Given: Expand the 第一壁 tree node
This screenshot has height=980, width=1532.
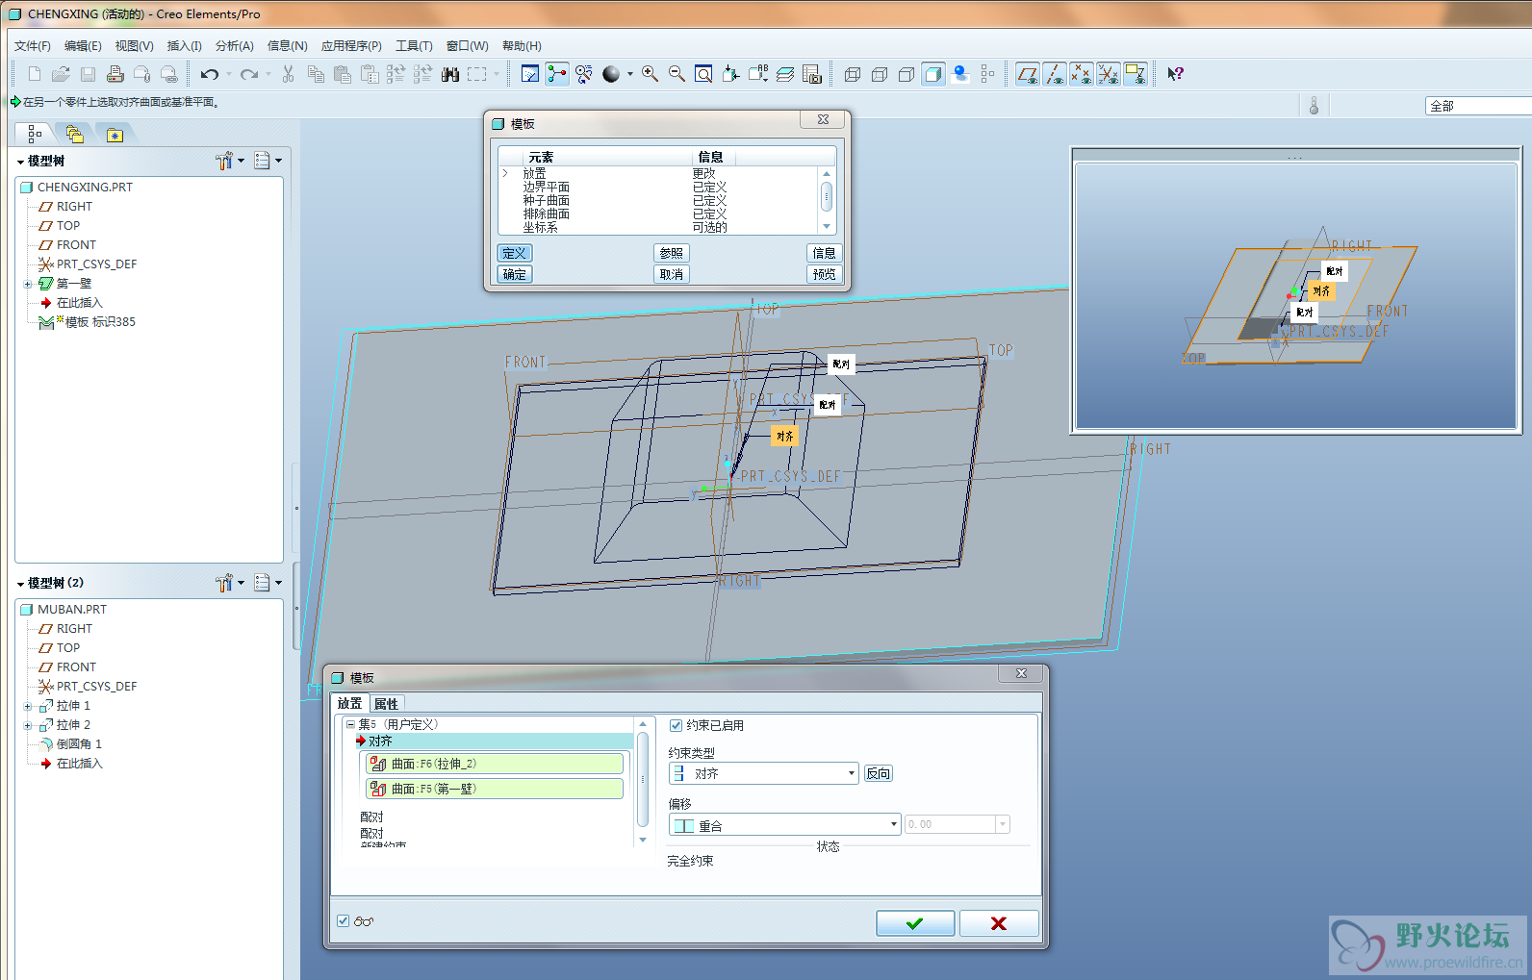Looking at the screenshot, I should coord(28,284).
